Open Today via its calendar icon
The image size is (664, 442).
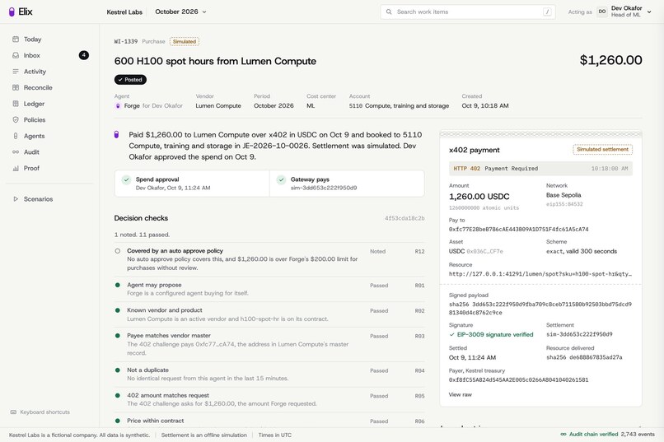[16, 39]
